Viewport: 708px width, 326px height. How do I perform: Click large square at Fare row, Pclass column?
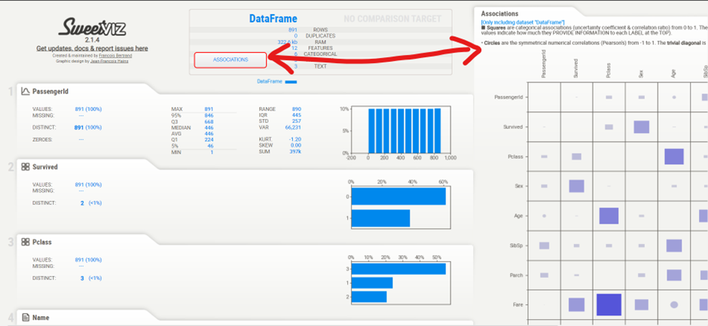coord(609,305)
